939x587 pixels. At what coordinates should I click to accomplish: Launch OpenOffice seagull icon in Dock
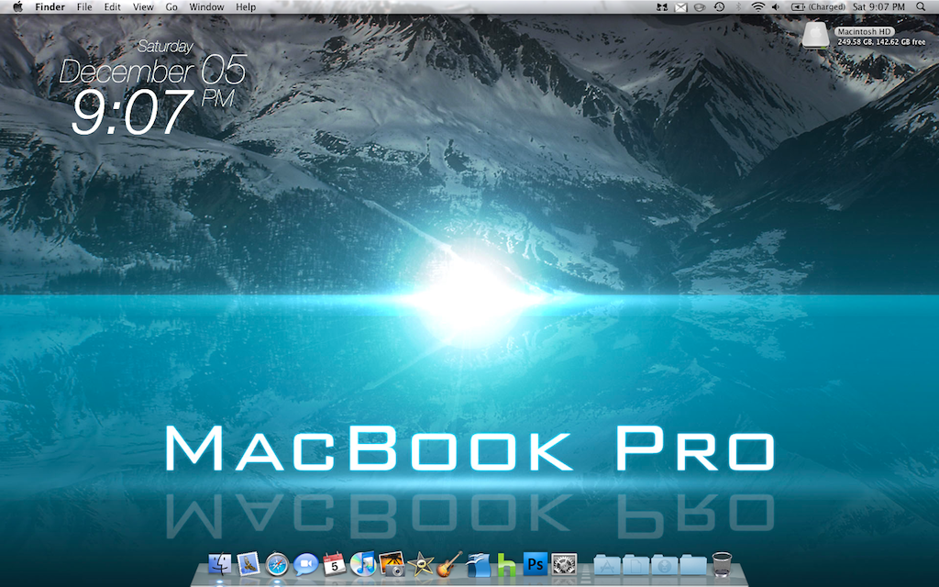[478, 564]
